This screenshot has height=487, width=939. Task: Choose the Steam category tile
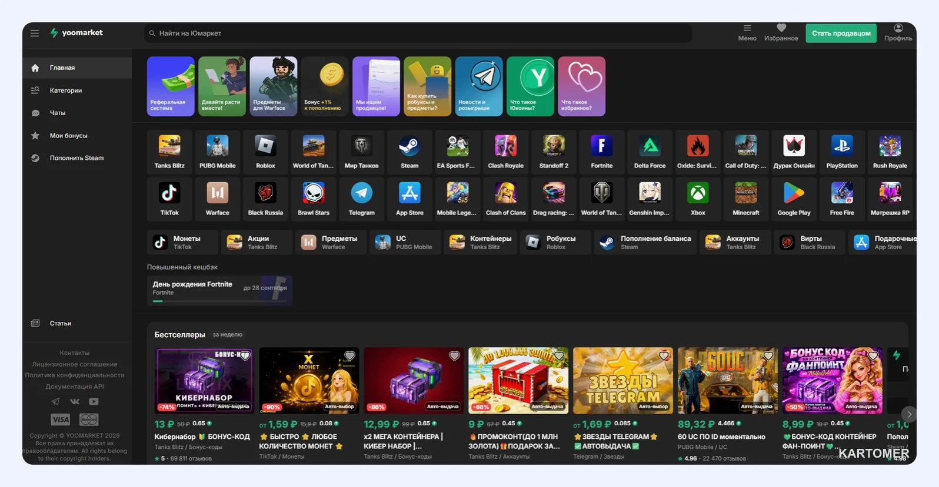pyautogui.click(x=409, y=151)
